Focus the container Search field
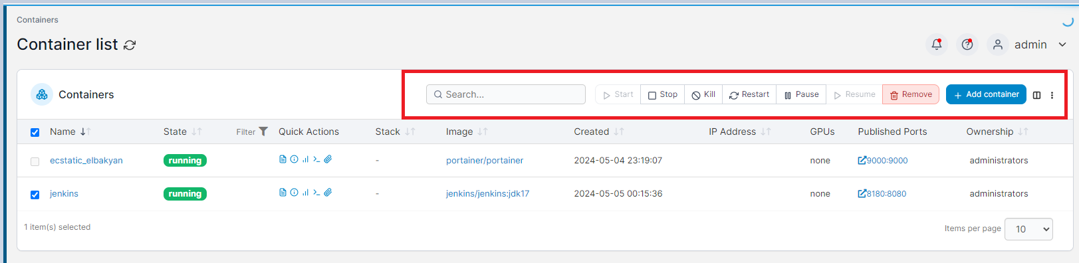Screen dimensions: 1079x263 506,94
